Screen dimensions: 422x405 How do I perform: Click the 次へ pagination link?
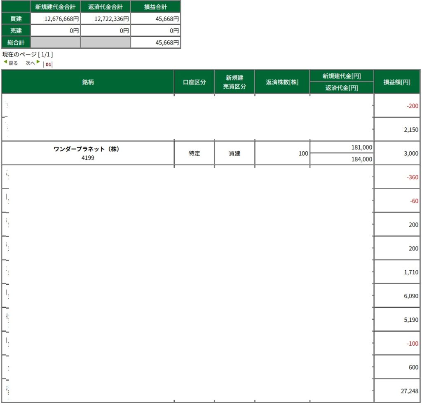tap(30, 63)
